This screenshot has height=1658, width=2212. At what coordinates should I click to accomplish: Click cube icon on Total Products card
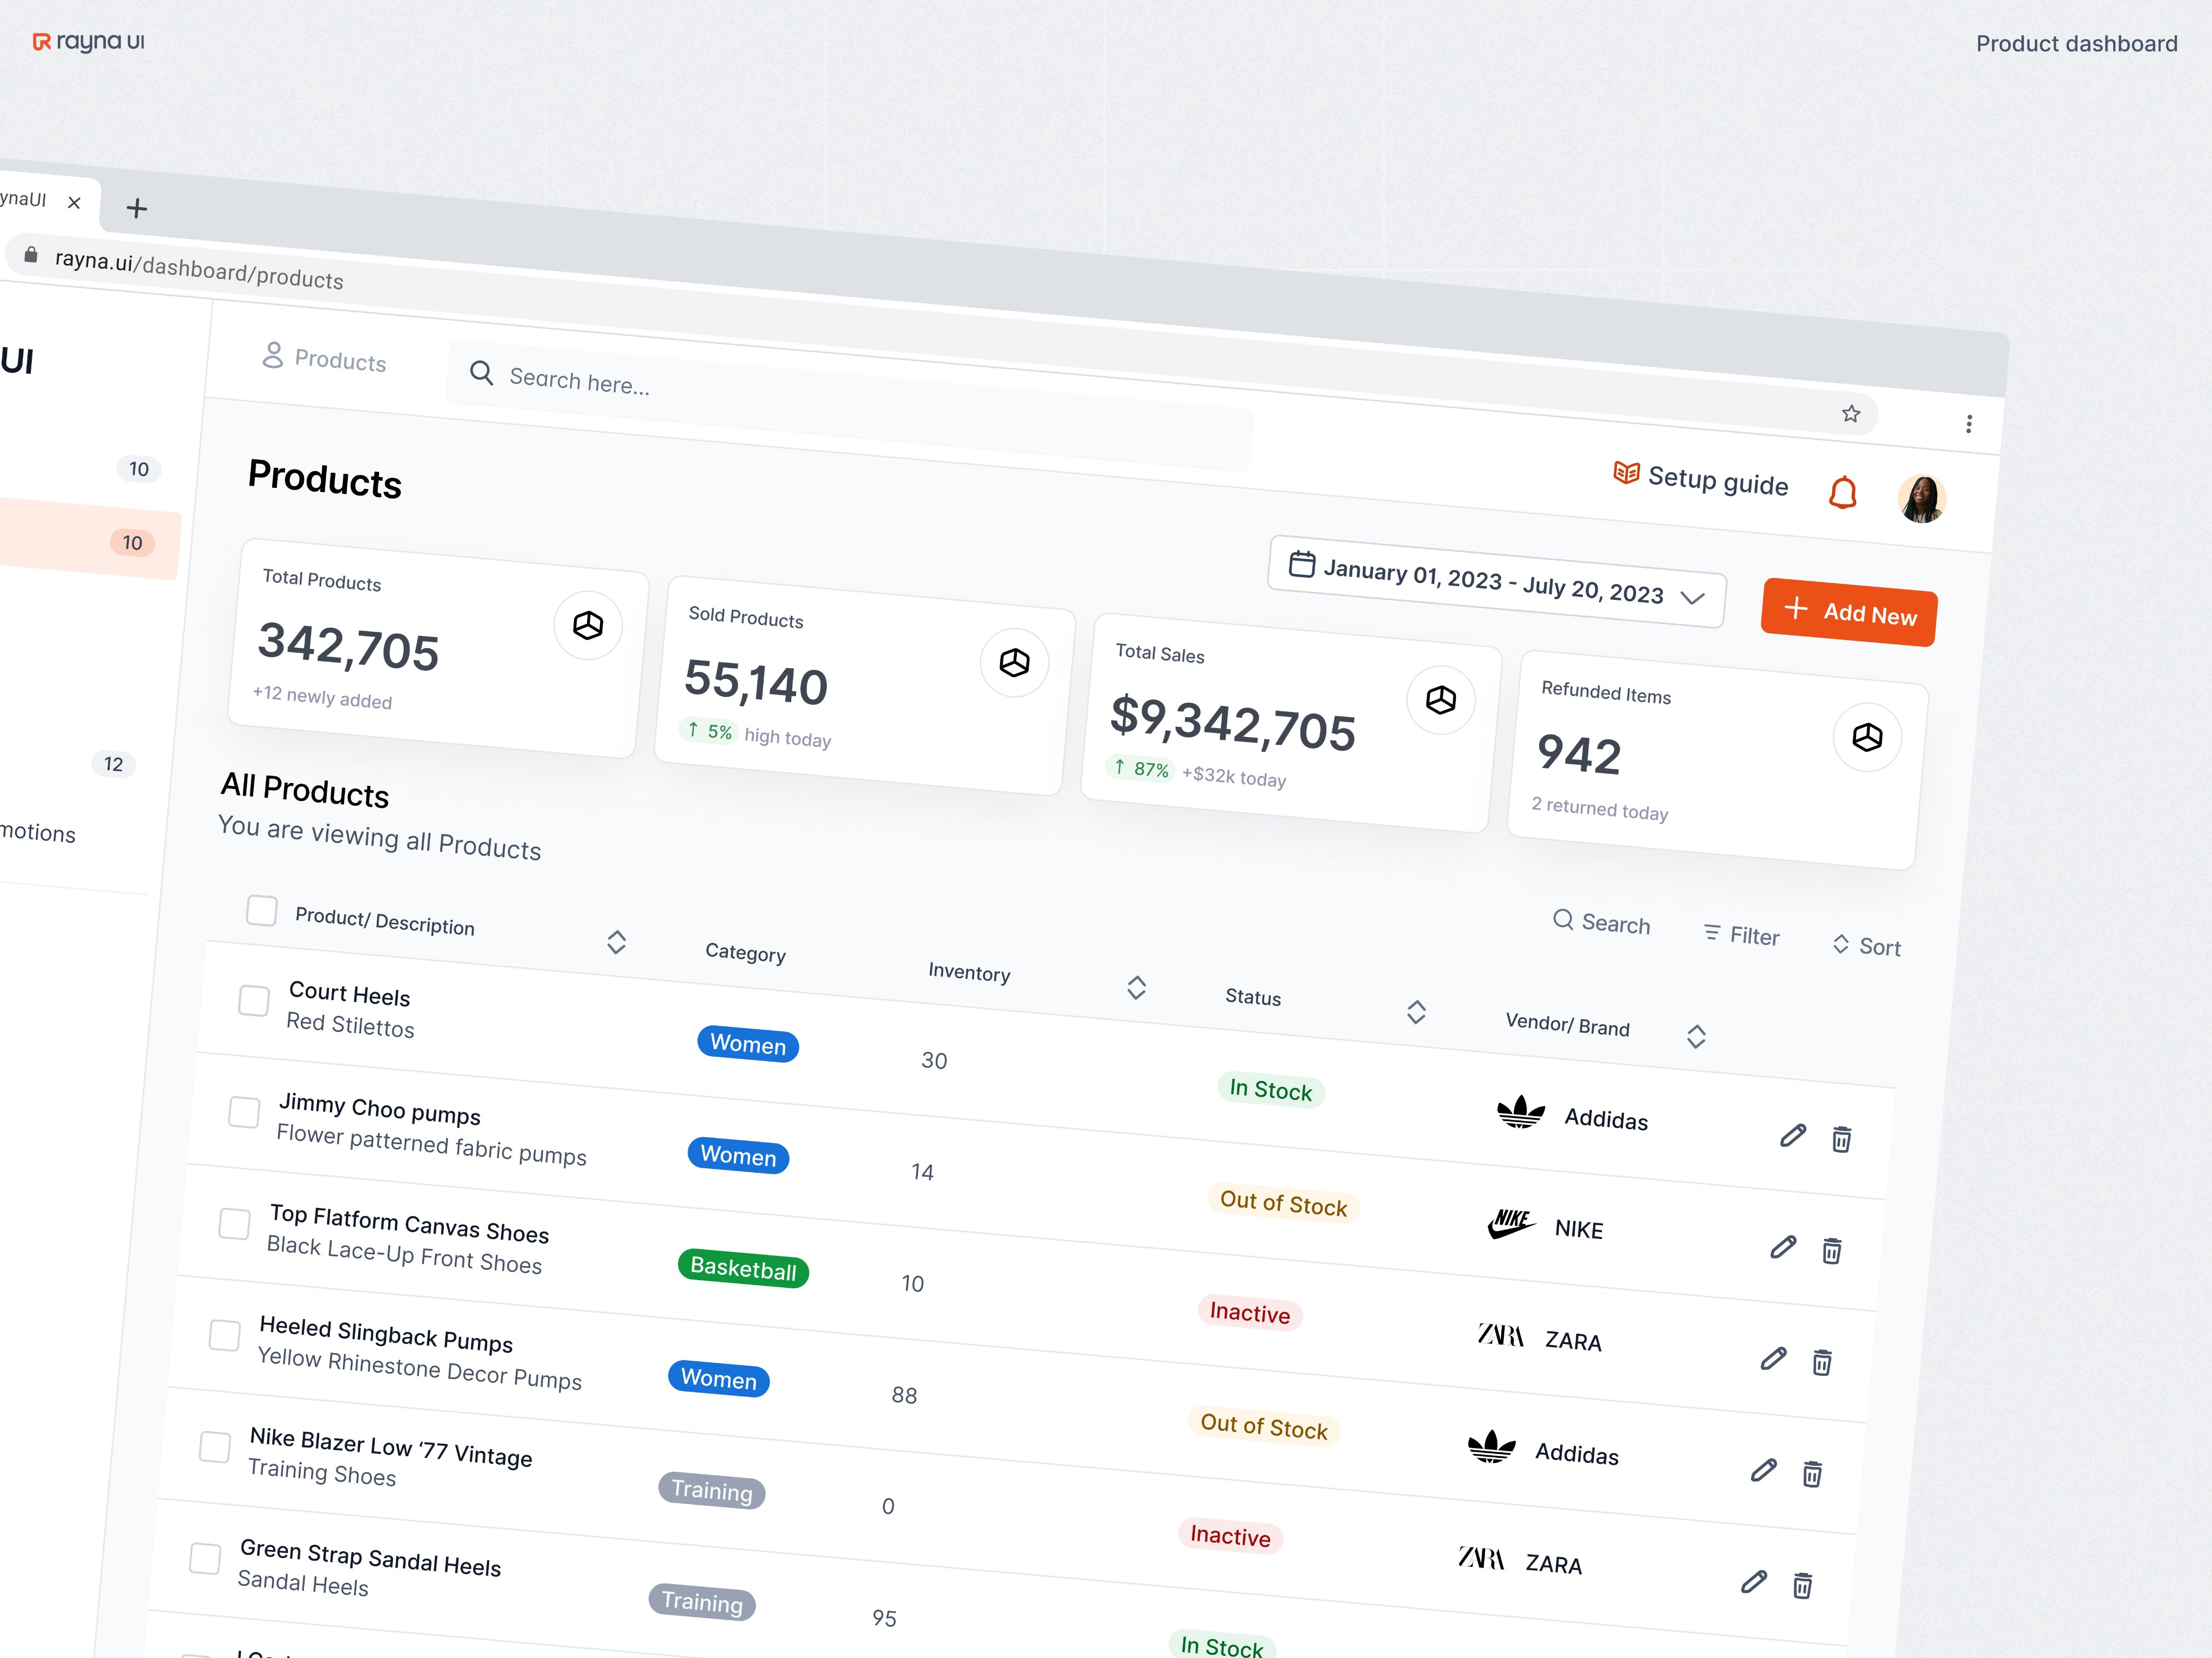(x=588, y=626)
